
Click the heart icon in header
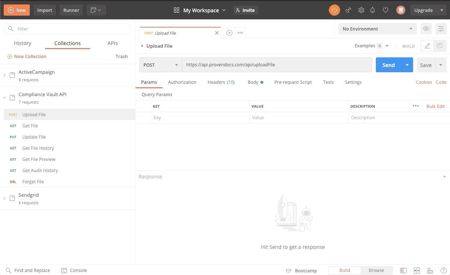386,10
